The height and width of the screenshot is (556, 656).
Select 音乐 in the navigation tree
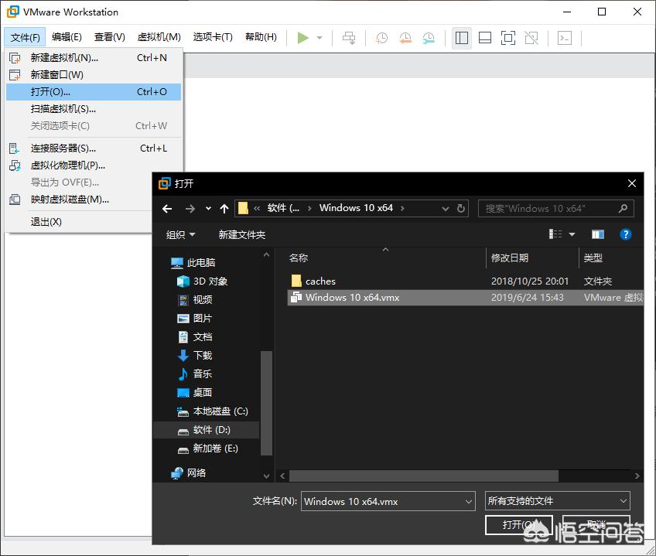coord(196,374)
